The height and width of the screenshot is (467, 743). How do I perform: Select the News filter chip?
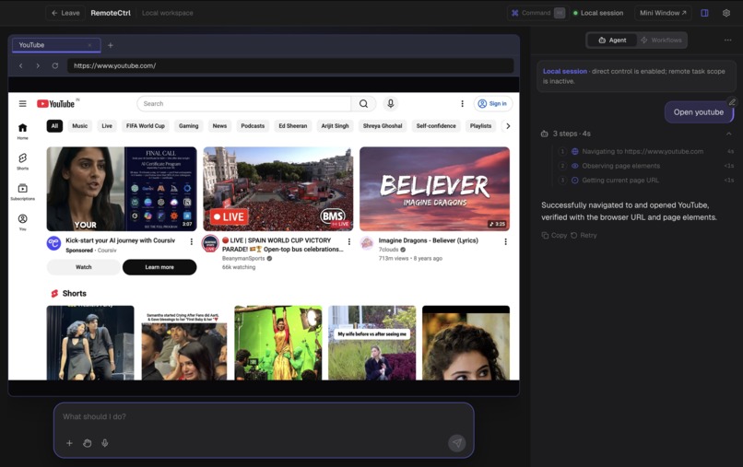tap(219, 126)
